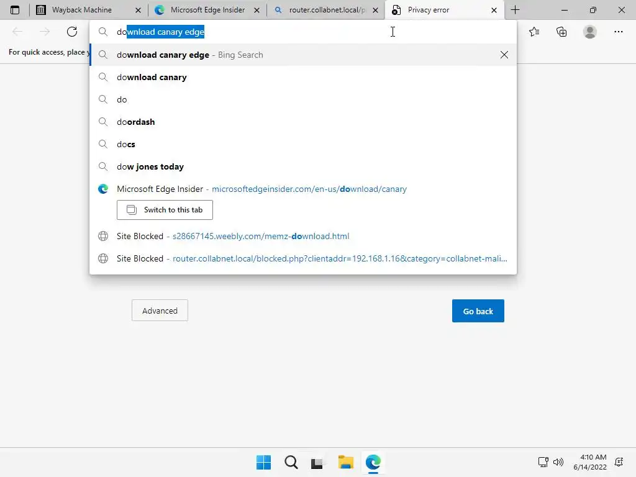Select 'download canary edge' Bing Search suggestion
The image size is (636, 477).
point(303,55)
